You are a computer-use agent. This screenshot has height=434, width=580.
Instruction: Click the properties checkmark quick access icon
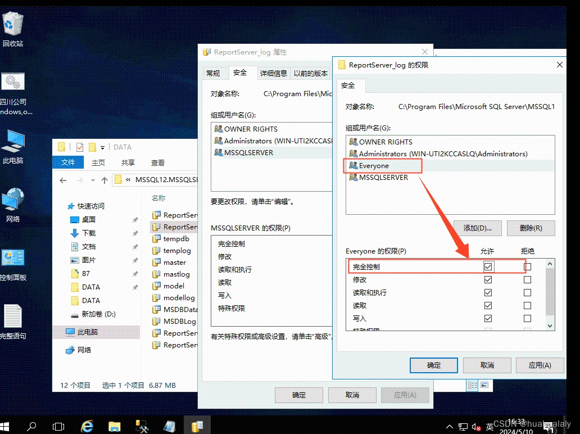[80, 147]
